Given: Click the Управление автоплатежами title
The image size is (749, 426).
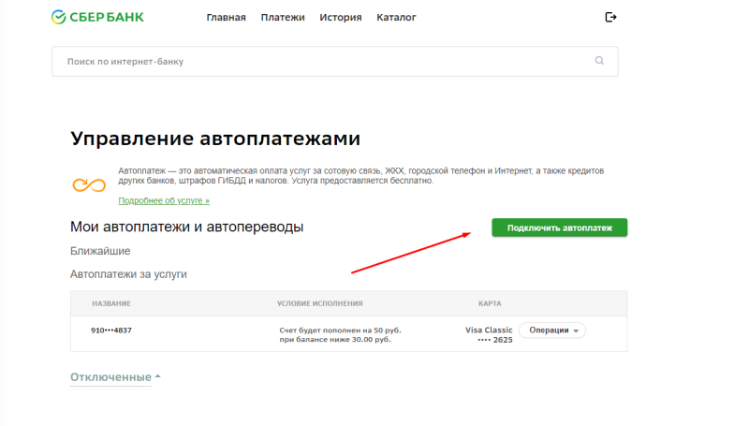Looking at the screenshot, I should (x=215, y=139).
